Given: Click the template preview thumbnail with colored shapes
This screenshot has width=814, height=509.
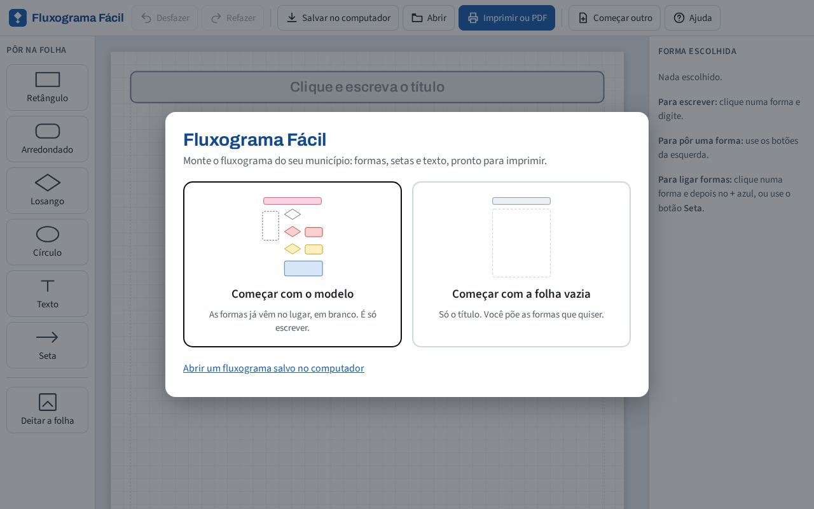Looking at the screenshot, I should coord(293,237).
